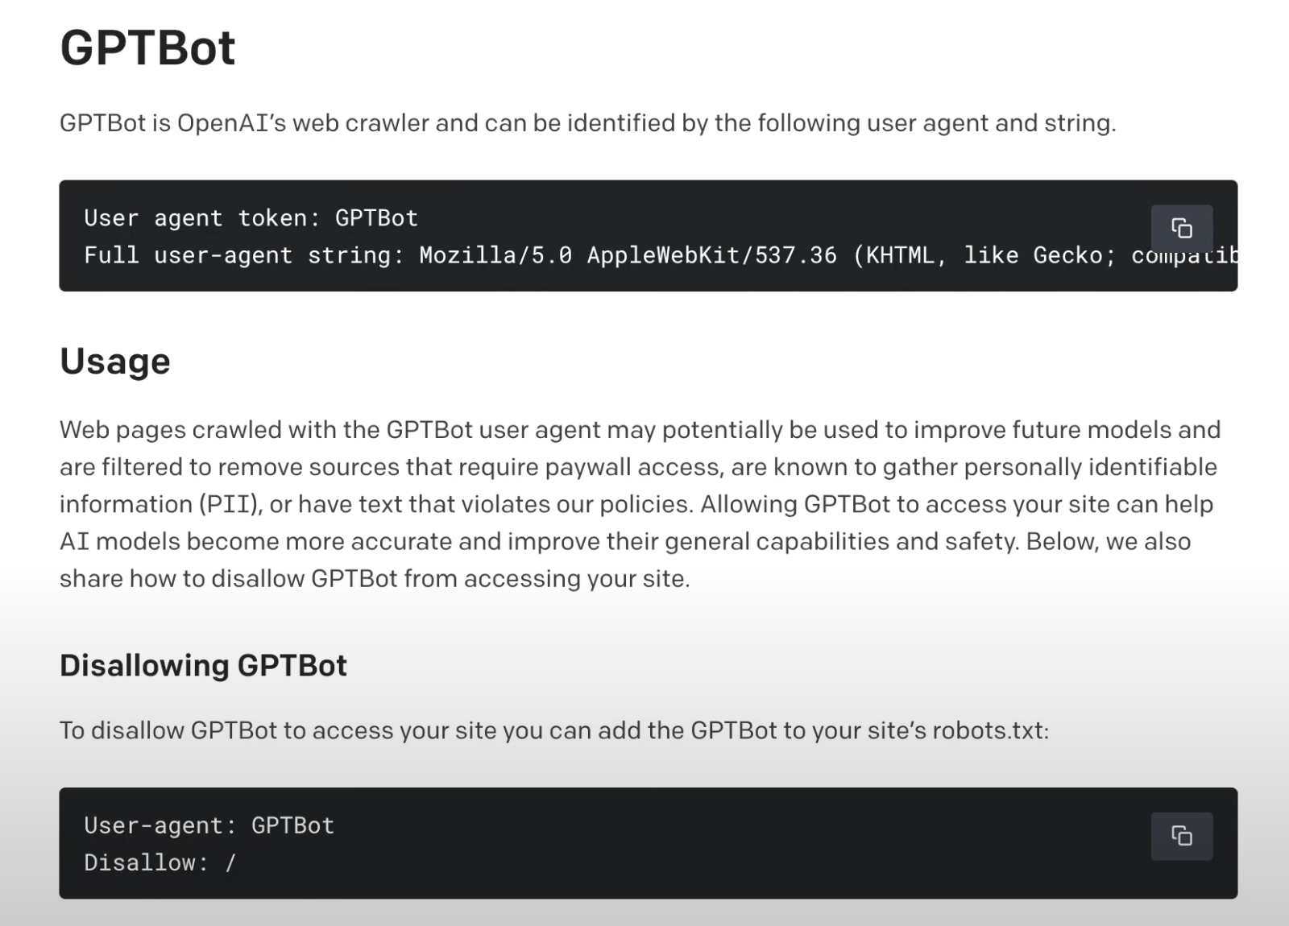The width and height of the screenshot is (1289, 926).
Task: Click '(KHTML,' in the user-agent string
Action: tap(900, 255)
